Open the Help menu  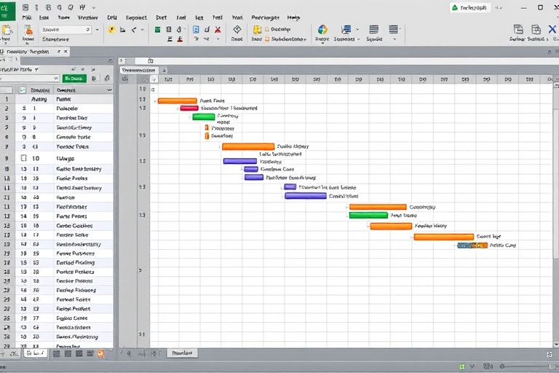[293, 16]
